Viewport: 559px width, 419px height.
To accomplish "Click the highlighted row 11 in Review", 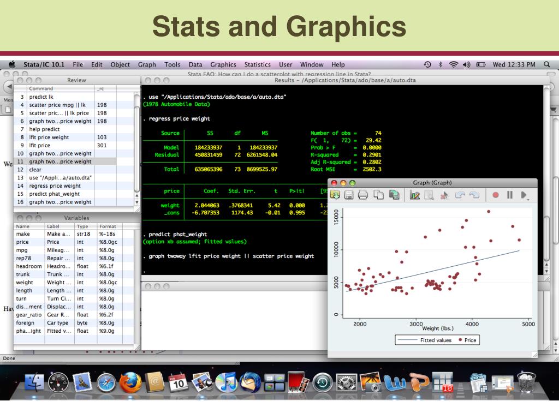I will click(x=65, y=161).
